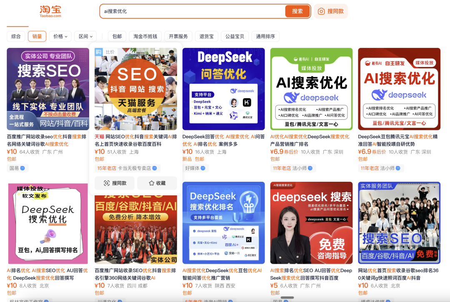Image resolution: width=450 pixels, height=302 pixels.
Task: Click the 搜同款 button under hovered item
Action: click(115, 183)
